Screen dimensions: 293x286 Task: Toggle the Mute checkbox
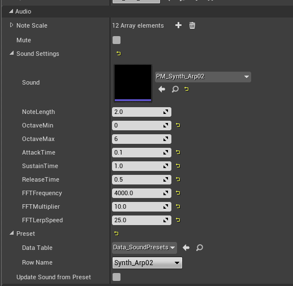point(117,40)
